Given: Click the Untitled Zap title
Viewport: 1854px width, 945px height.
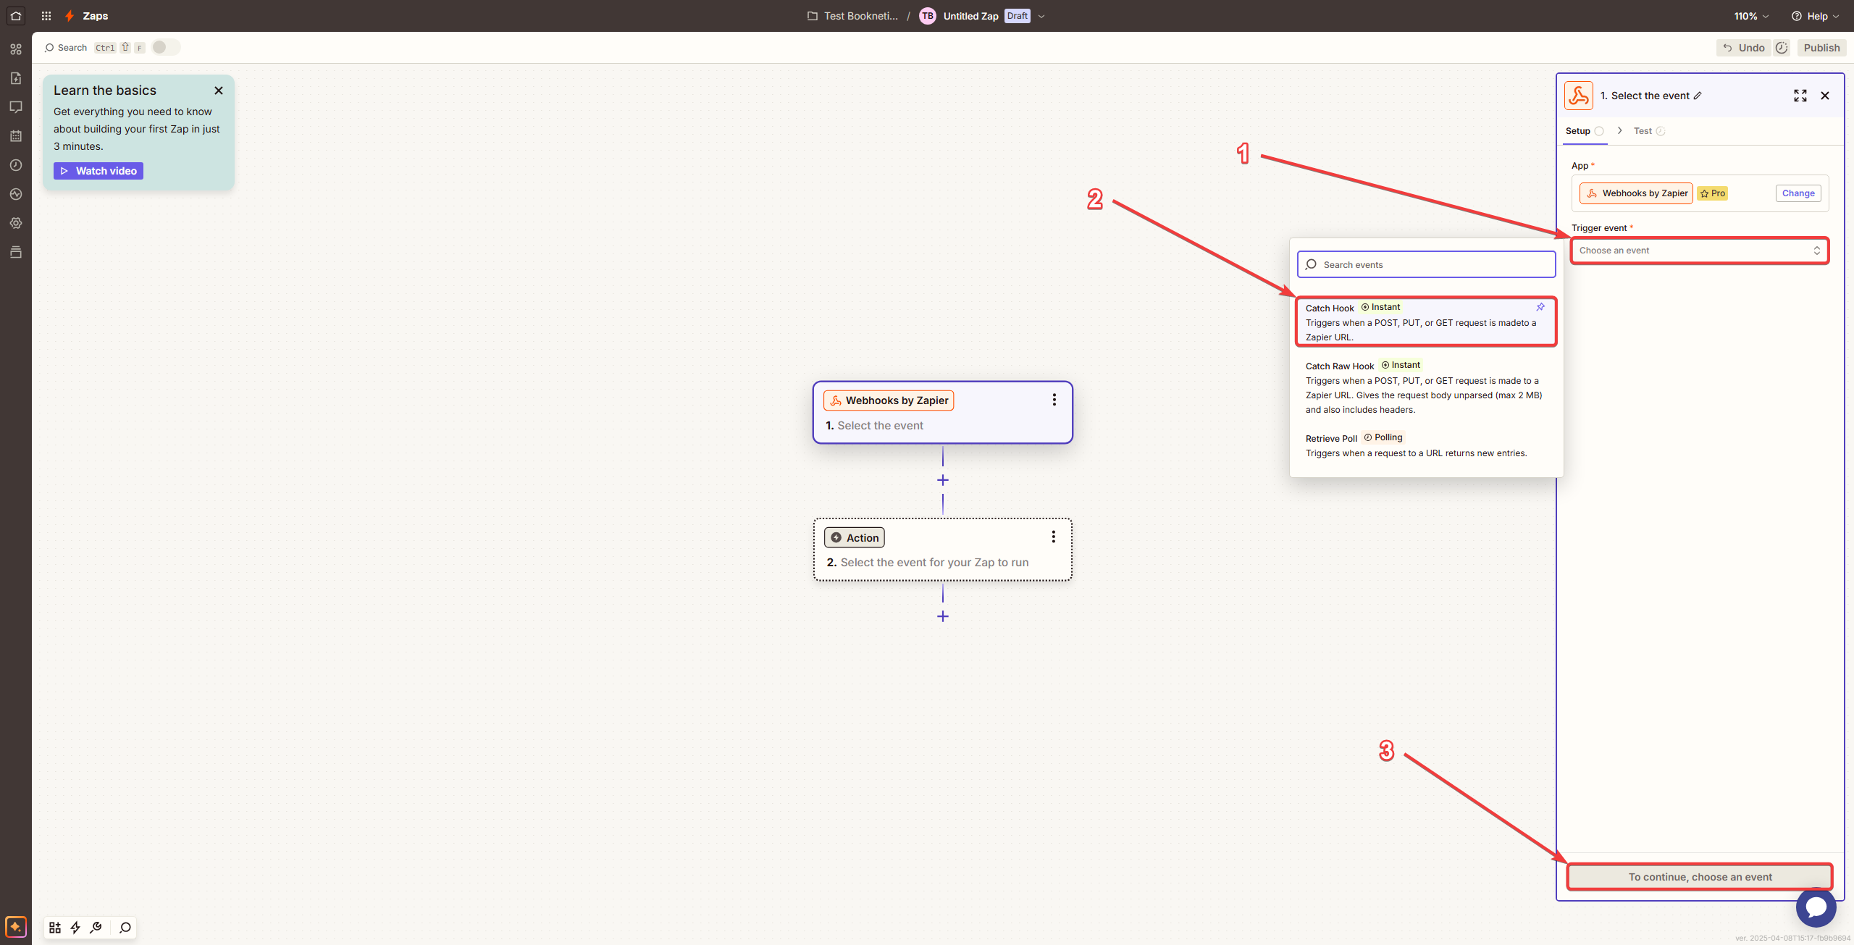Looking at the screenshot, I should (970, 16).
